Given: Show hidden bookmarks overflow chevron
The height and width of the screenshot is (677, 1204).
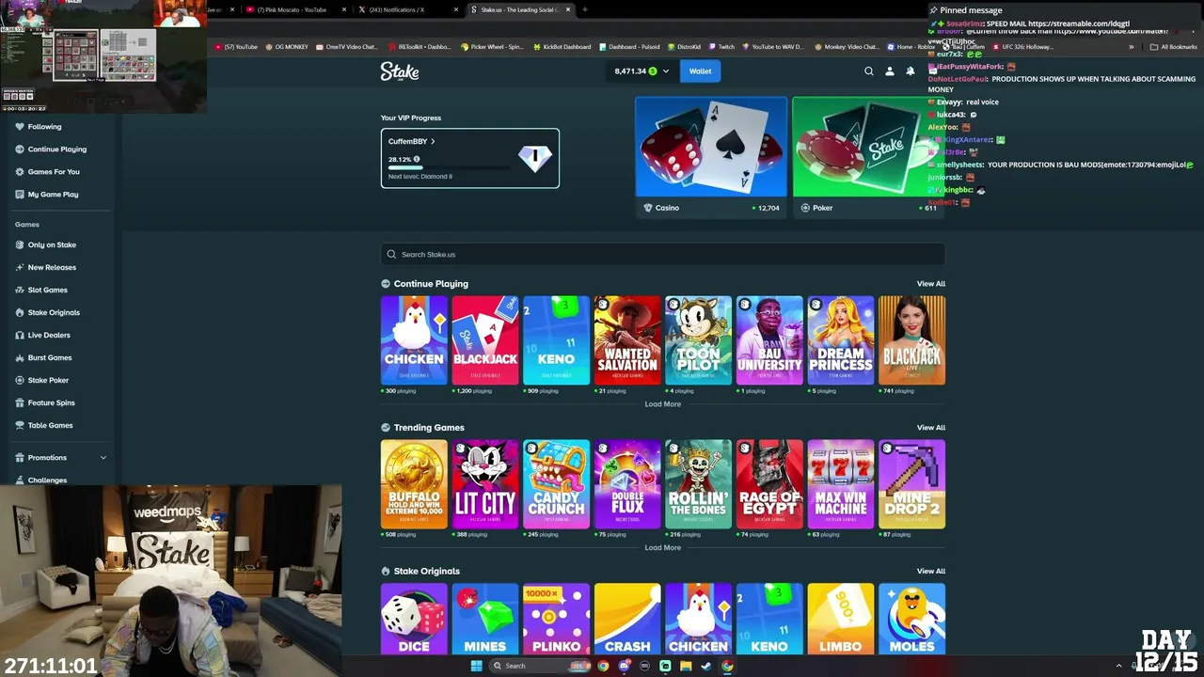Looking at the screenshot, I should tap(1132, 47).
